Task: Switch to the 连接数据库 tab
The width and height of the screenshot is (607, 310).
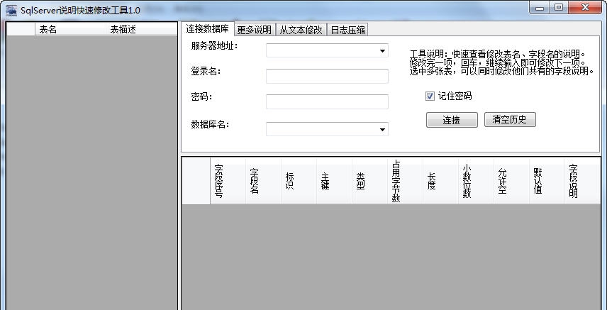Action: (207, 28)
